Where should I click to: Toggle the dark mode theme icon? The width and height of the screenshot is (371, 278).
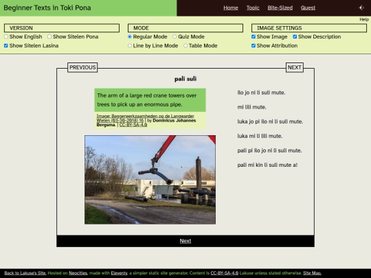pos(361,8)
